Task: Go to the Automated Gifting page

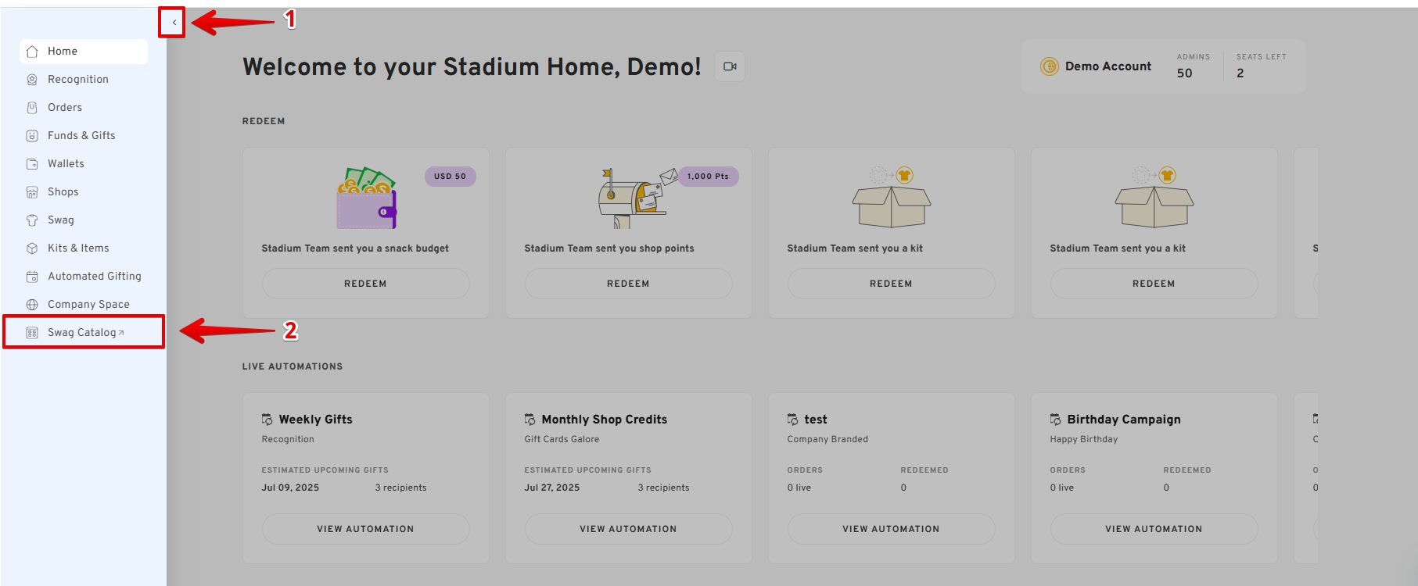Action: point(94,277)
